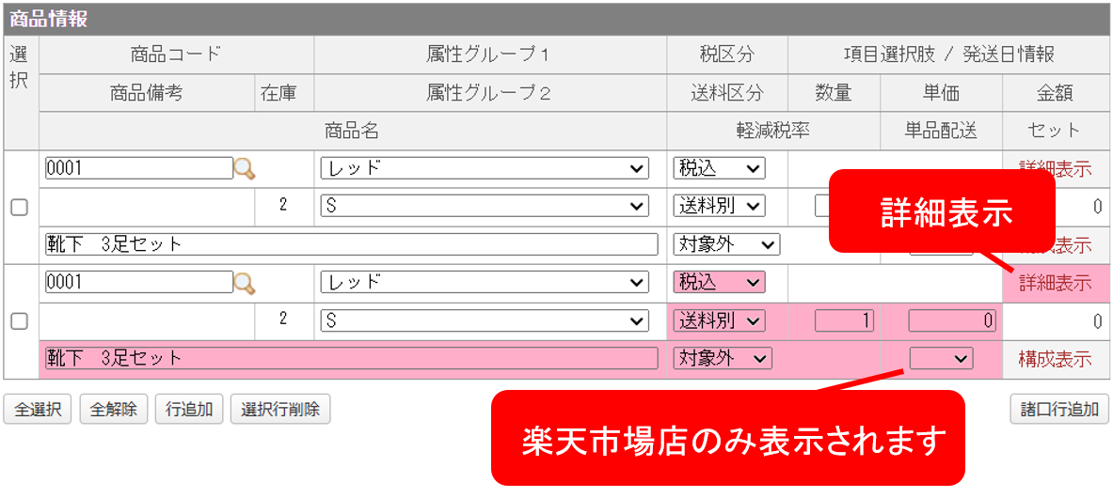
Task: Open the empty 単品配送 dropdown in pink row
Action: click(x=941, y=359)
